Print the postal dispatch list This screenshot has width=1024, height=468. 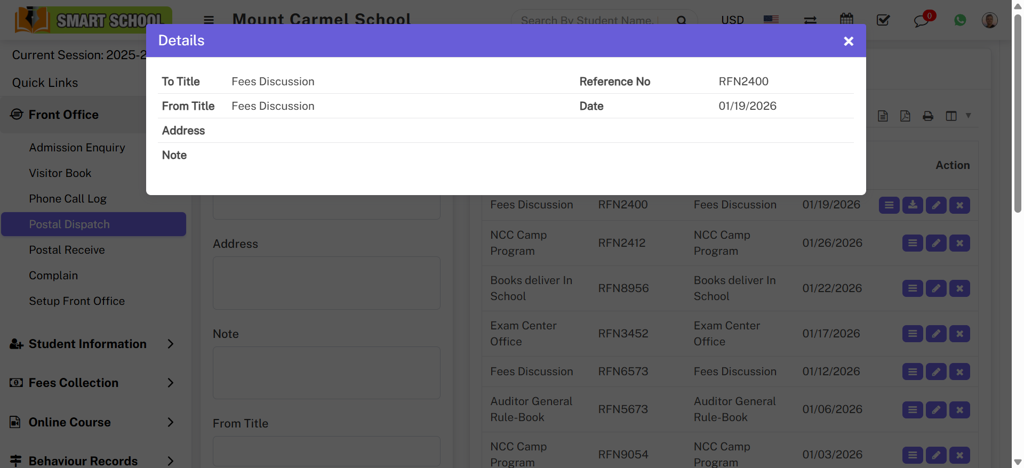(928, 116)
